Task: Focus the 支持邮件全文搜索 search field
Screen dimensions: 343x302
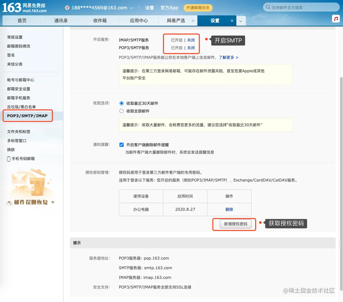Action: click(301, 7)
